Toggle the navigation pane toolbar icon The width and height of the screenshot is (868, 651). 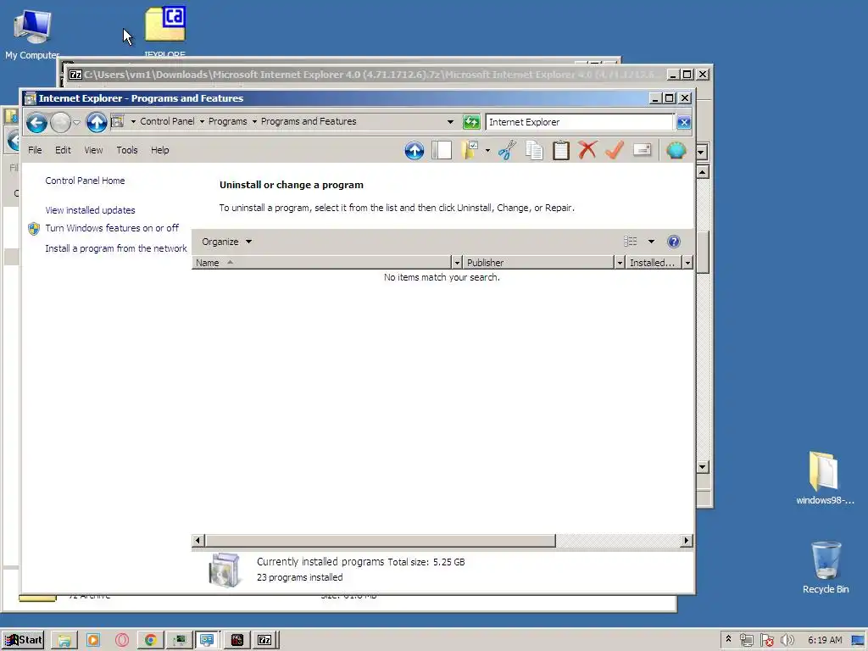point(441,151)
